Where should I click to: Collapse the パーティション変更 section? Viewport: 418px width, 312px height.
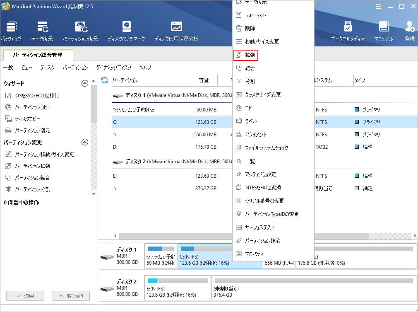pos(85,142)
